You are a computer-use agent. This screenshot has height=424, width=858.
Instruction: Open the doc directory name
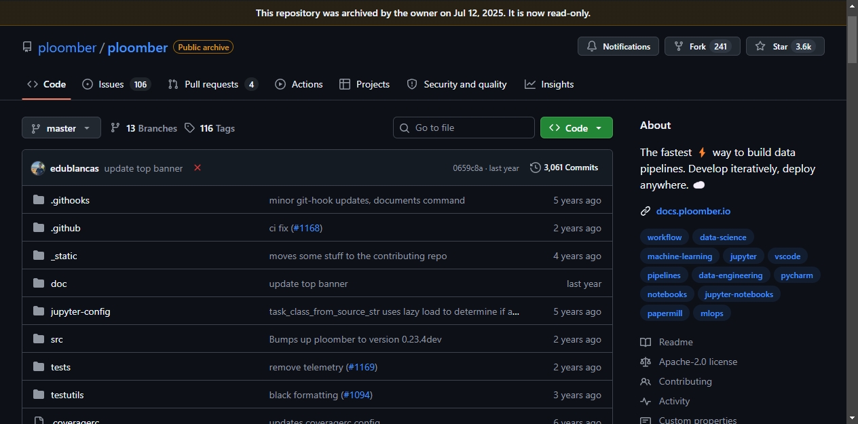coord(59,284)
